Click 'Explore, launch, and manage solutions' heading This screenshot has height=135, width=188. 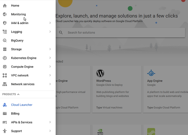[116, 16]
